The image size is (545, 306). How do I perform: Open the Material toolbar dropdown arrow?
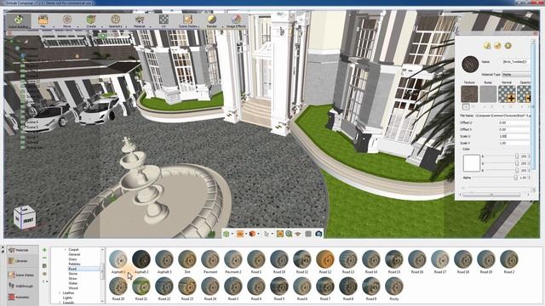[150, 26]
